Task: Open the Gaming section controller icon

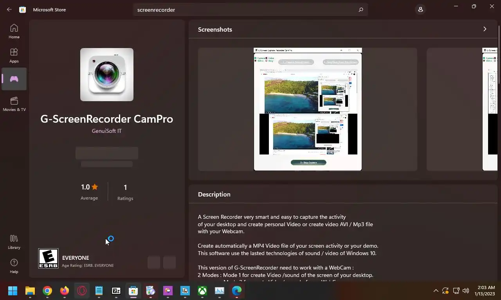Action: (x=14, y=79)
